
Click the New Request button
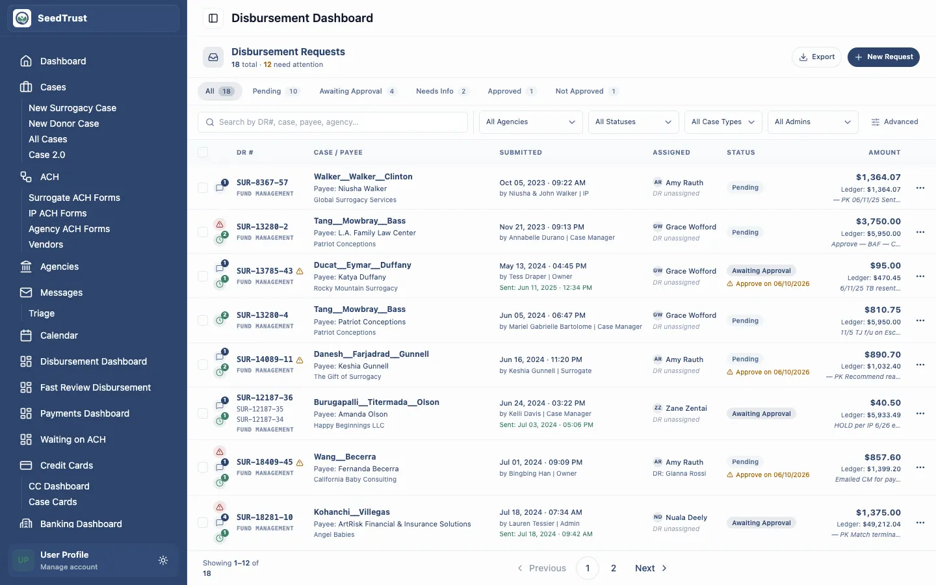click(883, 57)
